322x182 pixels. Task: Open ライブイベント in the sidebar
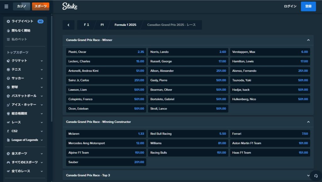coord(22,21)
